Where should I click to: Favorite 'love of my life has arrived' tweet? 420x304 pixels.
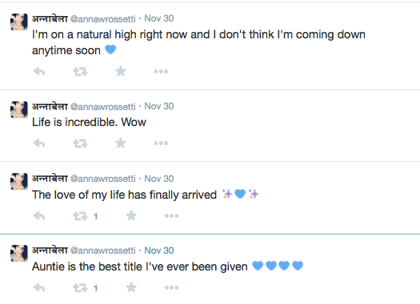coord(131,215)
